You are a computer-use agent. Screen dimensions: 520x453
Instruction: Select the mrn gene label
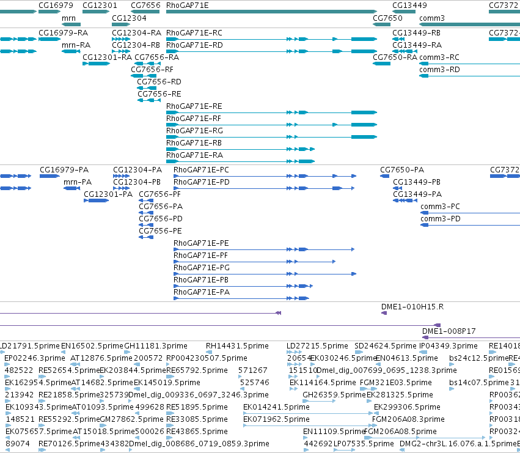click(x=68, y=18)
